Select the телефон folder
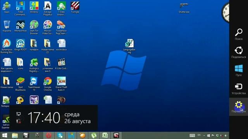This screenshot has height=139, width=248. pyautogui.click(x=34, y=45)
